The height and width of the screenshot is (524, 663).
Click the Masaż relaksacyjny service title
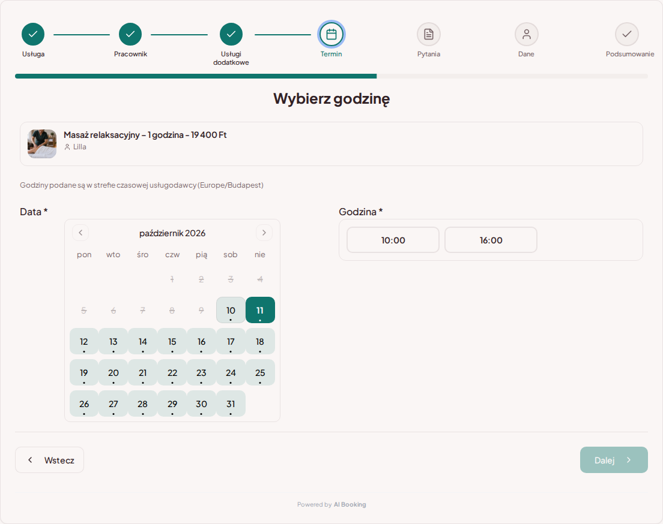pyautogui.click(x=145, y=135)
